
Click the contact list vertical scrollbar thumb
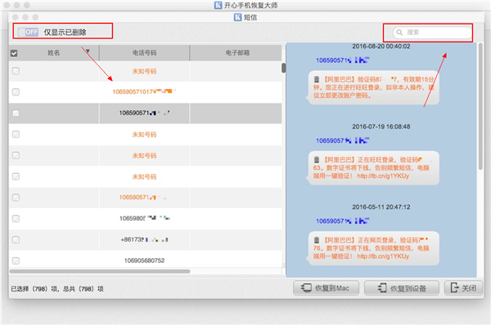283,68
